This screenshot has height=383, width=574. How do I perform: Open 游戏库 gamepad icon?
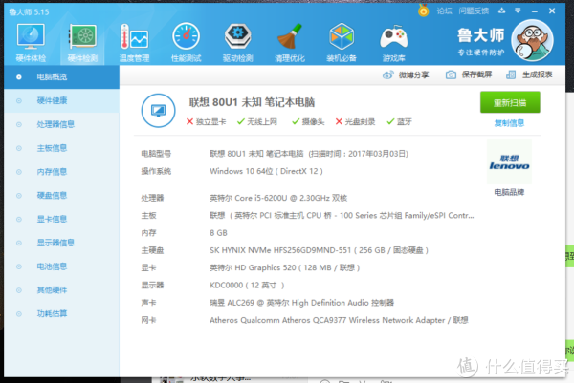[393, 42]
